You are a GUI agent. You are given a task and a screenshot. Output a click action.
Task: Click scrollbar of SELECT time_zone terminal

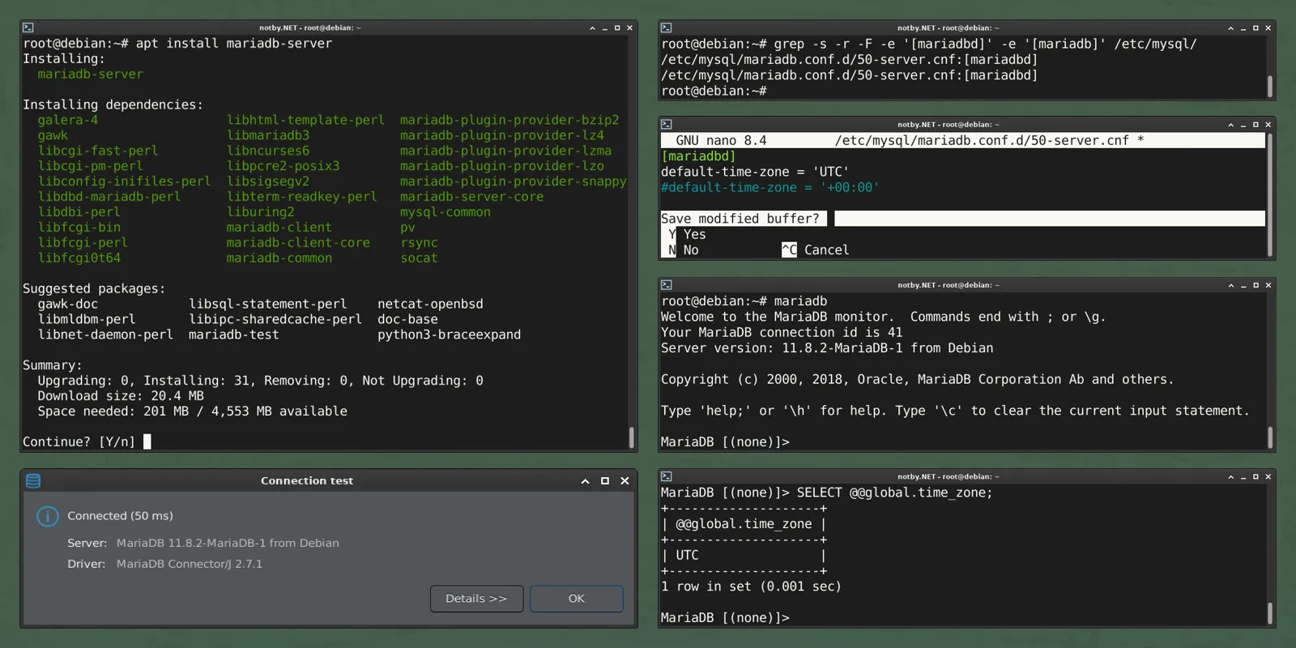click(1269, 613)
